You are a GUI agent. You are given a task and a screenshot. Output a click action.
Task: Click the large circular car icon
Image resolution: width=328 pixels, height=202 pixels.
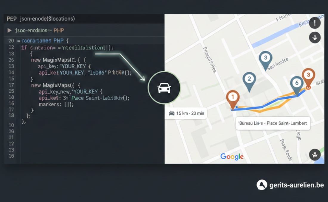[x=164, y=88]
